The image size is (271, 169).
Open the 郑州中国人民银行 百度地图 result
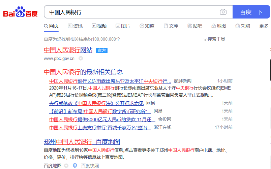tap(82, 141)
